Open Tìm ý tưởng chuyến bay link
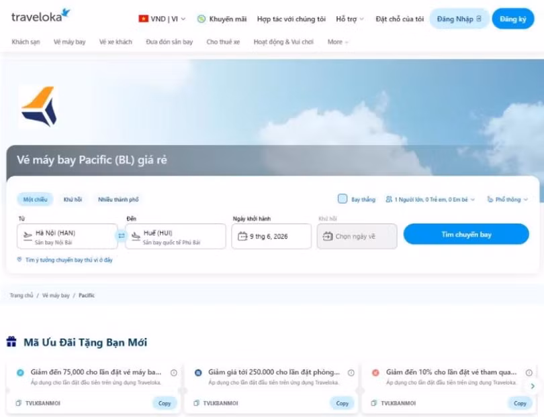 pos(69,259)
